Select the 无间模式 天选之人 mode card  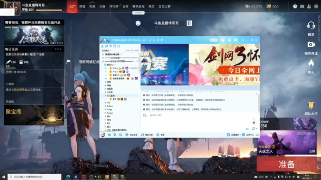click(x=287, y=143)
